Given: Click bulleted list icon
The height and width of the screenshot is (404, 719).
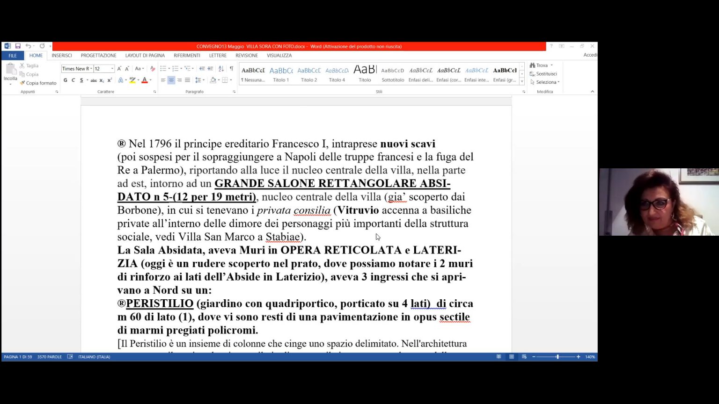Looking at the screenshot, I should point(164,69).
